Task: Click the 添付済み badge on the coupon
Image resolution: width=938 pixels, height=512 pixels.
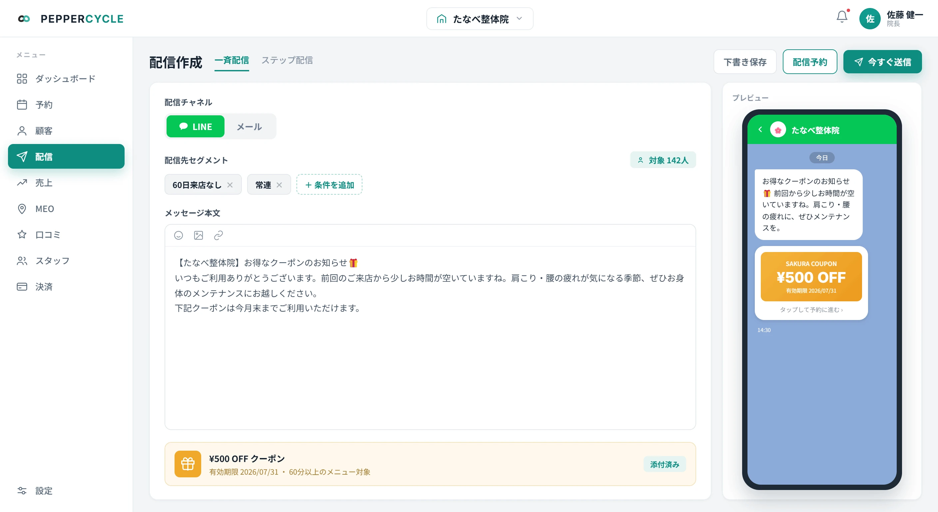Action: [665, 464]
